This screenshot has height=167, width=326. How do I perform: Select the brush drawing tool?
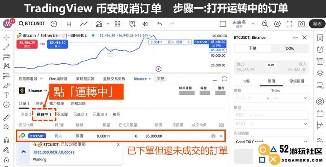(7, 86)
